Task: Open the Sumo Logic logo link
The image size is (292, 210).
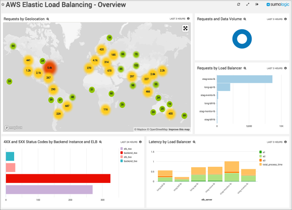Action: tap(277, 5)
